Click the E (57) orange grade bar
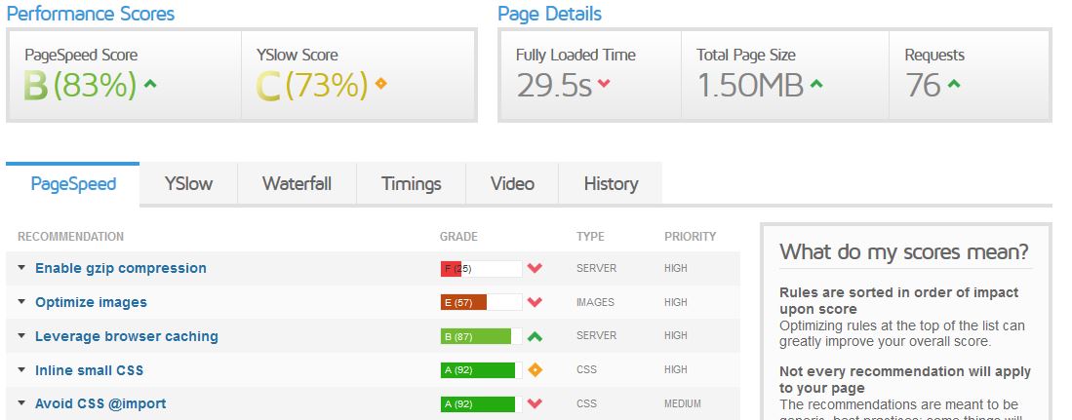Viewport: 1072px width, 420px height. (x=481, y=302)
